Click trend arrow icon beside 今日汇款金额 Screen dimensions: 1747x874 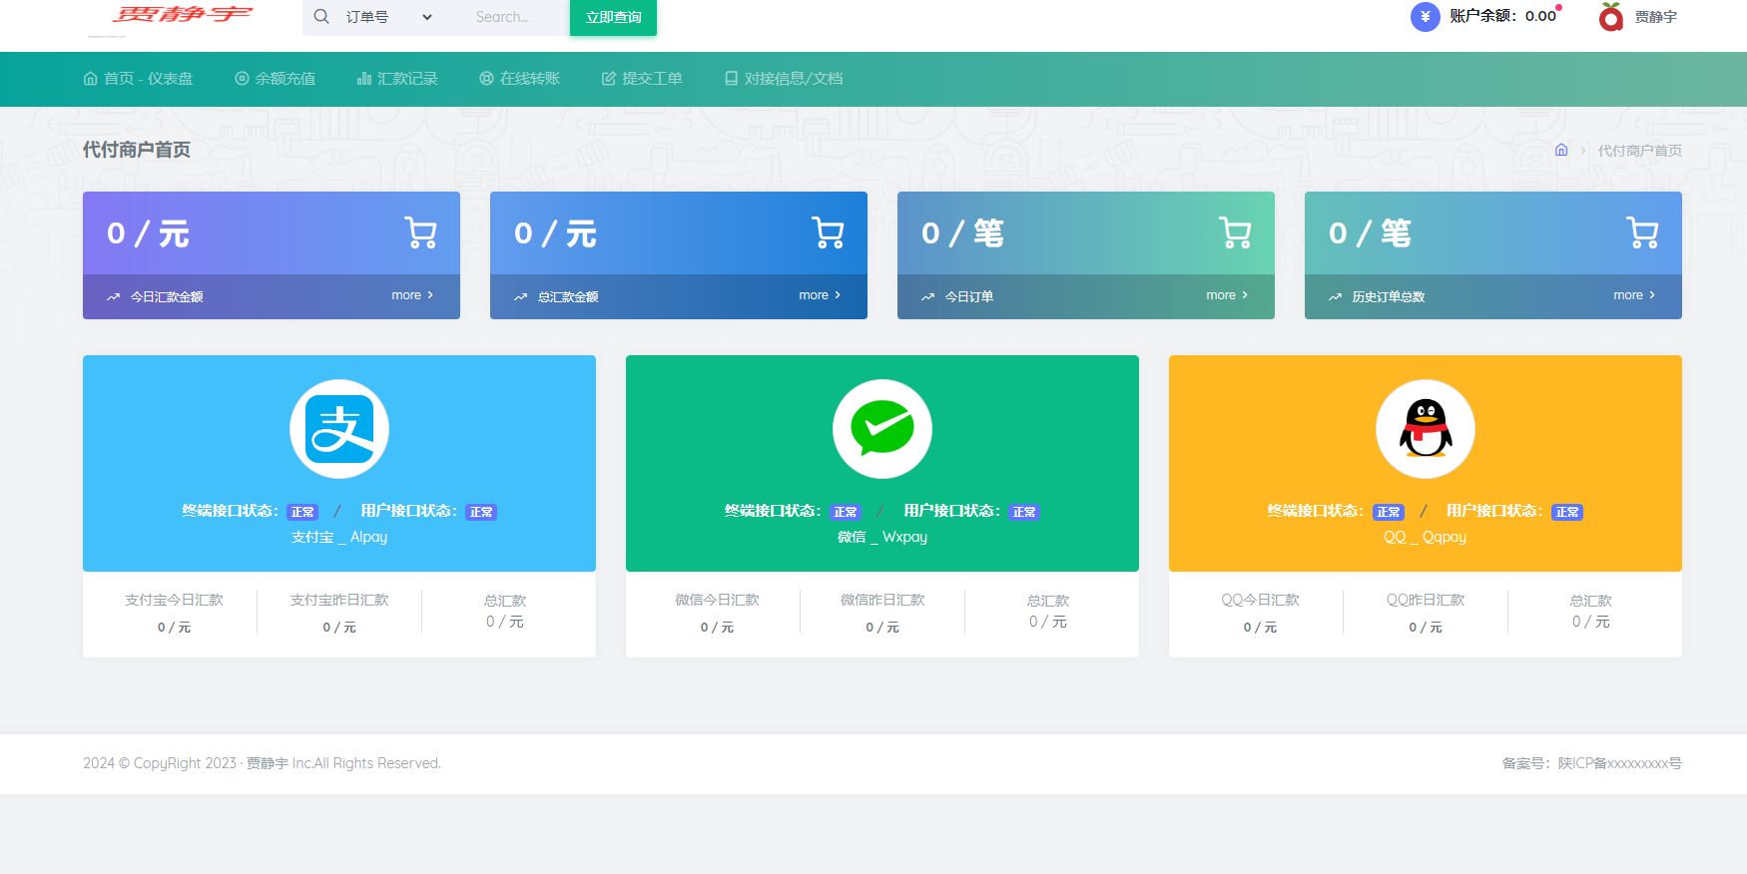coord(113,297)
